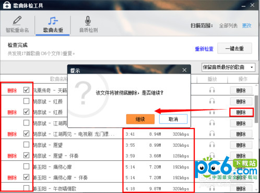
Task: Open the 音质检测 tab
Action: click(x=88, y=24)
